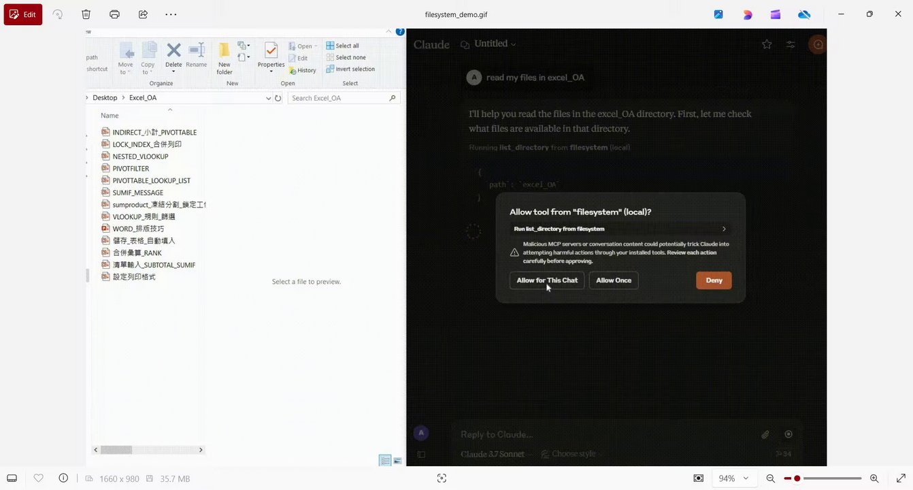Image resolution: width=913 pixels, height=490 pixels.
Task: Open the See more three-dots menu
Action: 171,14
